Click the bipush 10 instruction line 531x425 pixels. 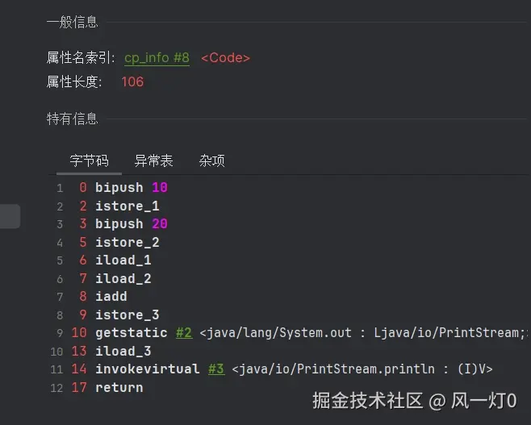(x=131, y=188)
